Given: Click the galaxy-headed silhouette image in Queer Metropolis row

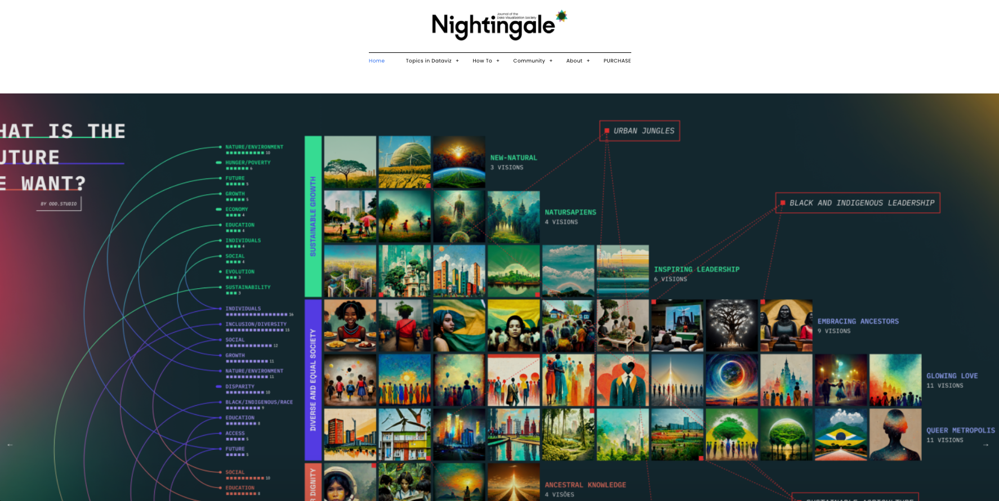Looking at the screenshot, I should [895, 435].
